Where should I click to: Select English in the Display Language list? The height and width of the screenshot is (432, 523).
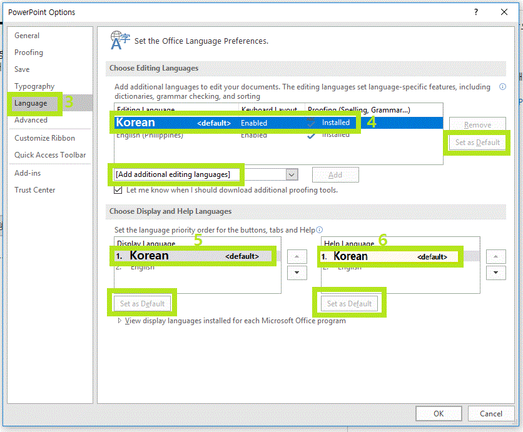coord(198,267)
